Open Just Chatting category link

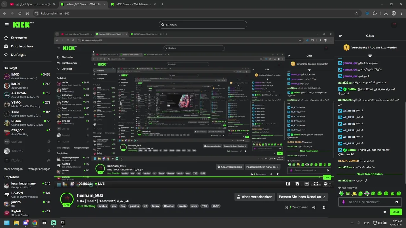(x=86, y=206)
